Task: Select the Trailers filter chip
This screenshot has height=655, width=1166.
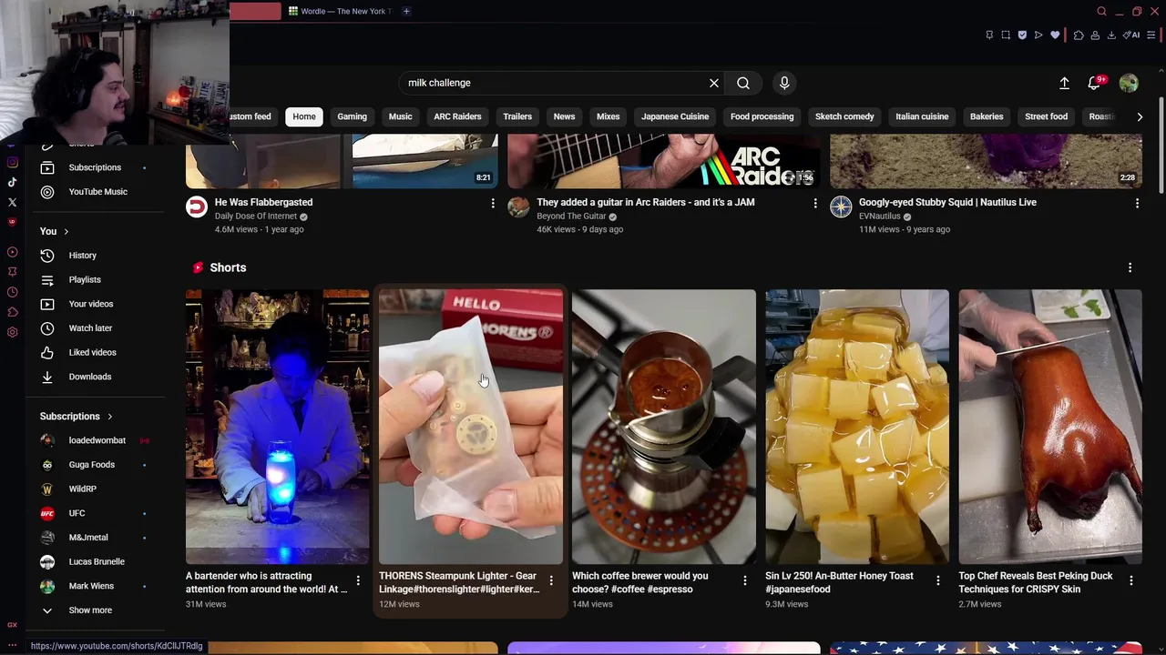Action: 517,116
